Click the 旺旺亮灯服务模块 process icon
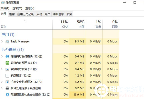144x99 pixels. (x=7, y=56)
